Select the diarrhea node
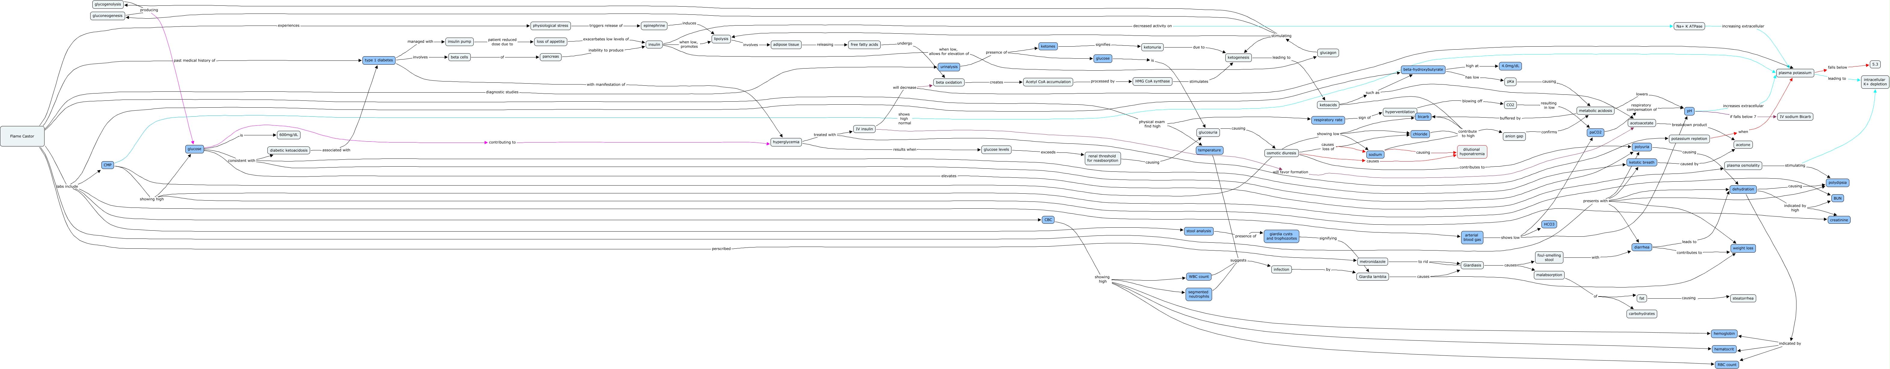Viewport: 1890px width, 369px height. pyautogui.click(x=1641, y=247)
